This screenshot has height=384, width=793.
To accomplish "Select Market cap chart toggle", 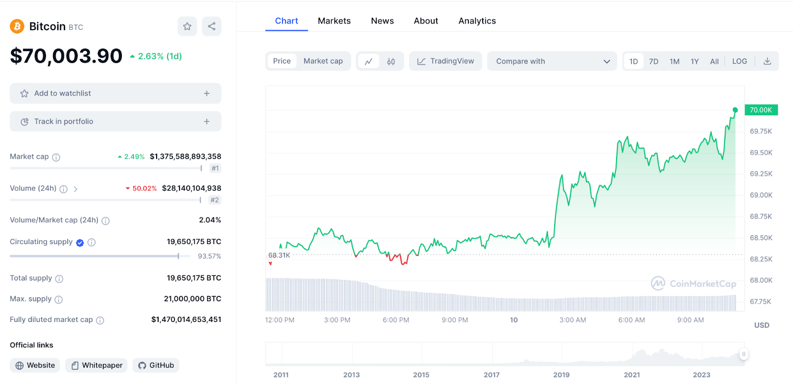I will tap(323, 61).
